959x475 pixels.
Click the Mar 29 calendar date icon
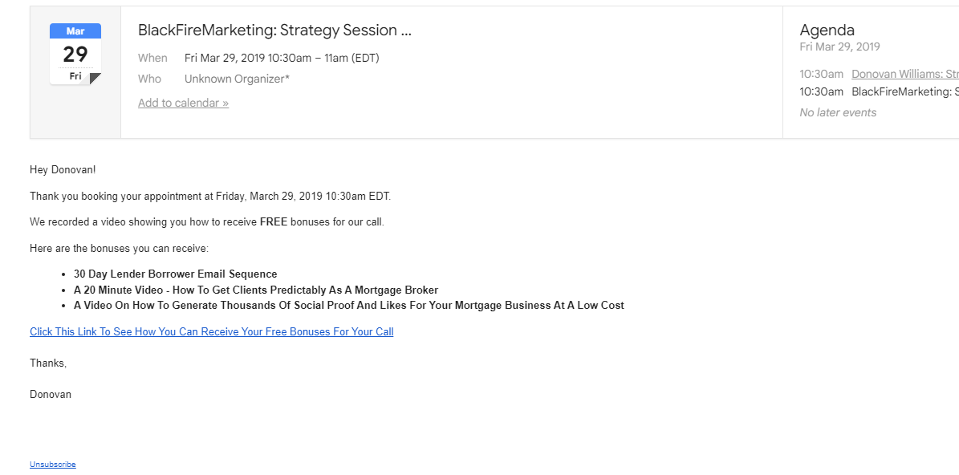tap(75, 53)
